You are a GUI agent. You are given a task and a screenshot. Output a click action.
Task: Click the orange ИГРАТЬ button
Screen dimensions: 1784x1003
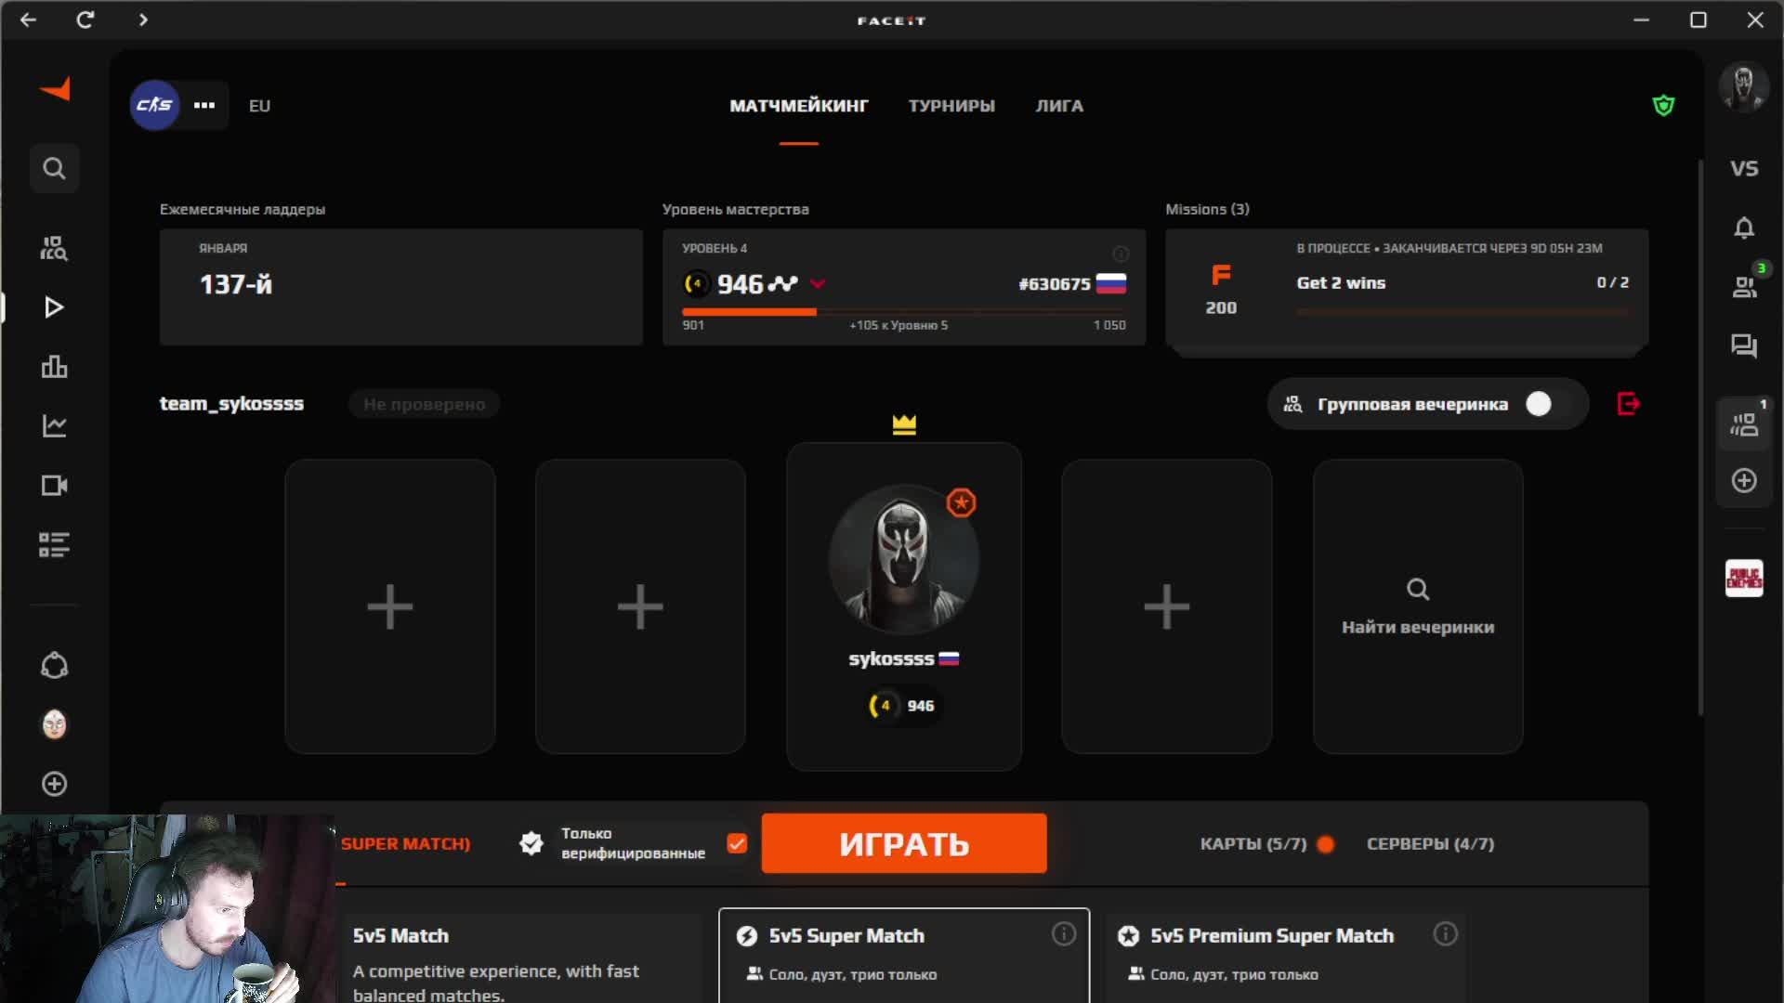tap(904, 843)
